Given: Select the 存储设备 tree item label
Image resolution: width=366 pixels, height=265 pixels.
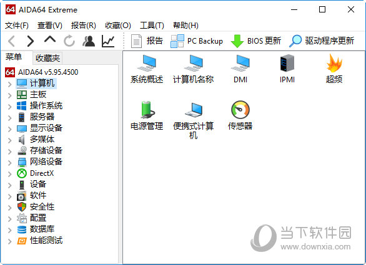Looking at the screenshot, I should tap(46, 150).
